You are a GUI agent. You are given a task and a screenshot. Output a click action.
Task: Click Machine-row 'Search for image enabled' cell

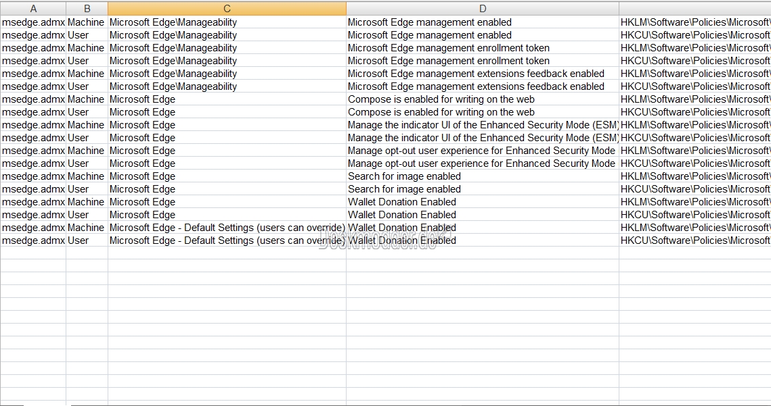coord(483,176)
